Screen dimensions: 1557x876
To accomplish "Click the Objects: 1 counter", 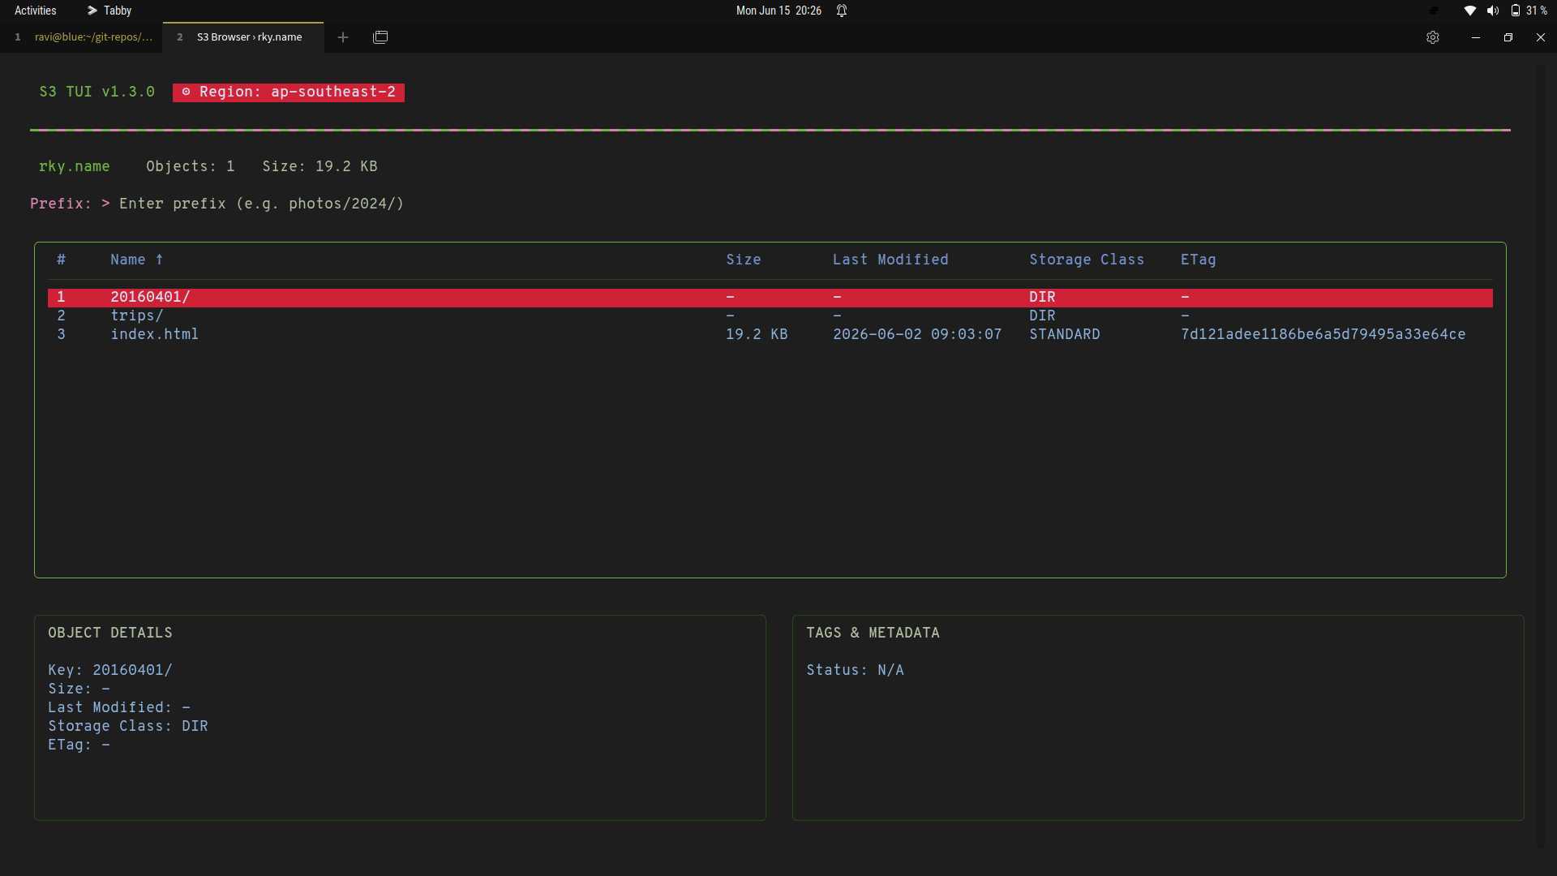I will tap(191, 166).
